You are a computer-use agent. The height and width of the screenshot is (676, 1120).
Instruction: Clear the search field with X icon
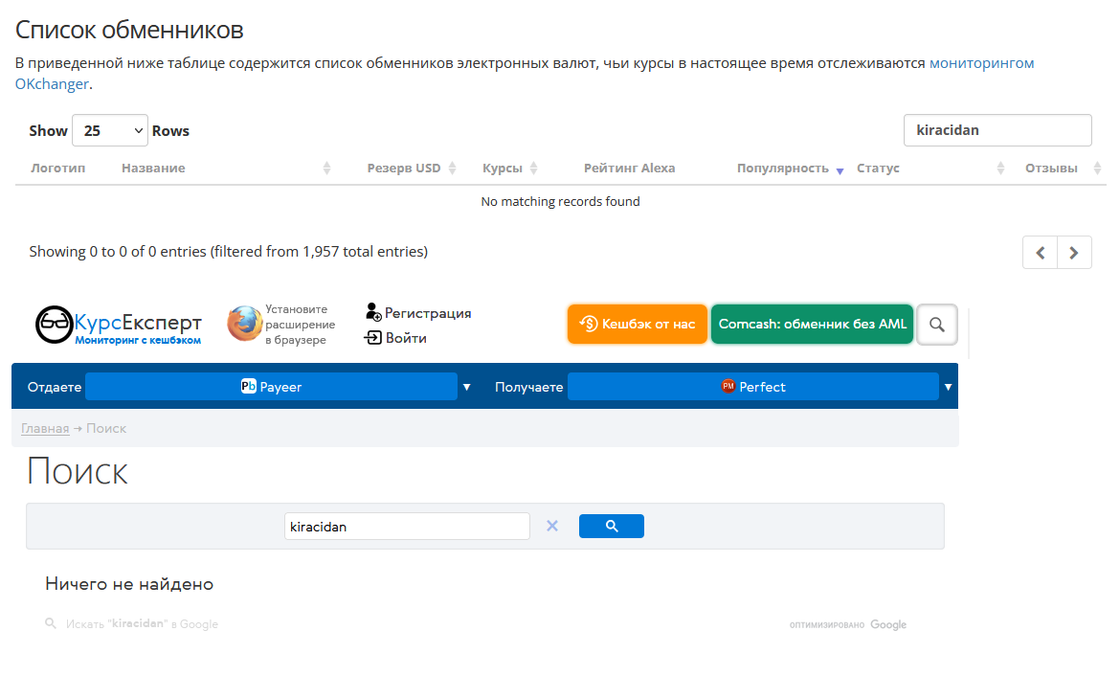552,526
